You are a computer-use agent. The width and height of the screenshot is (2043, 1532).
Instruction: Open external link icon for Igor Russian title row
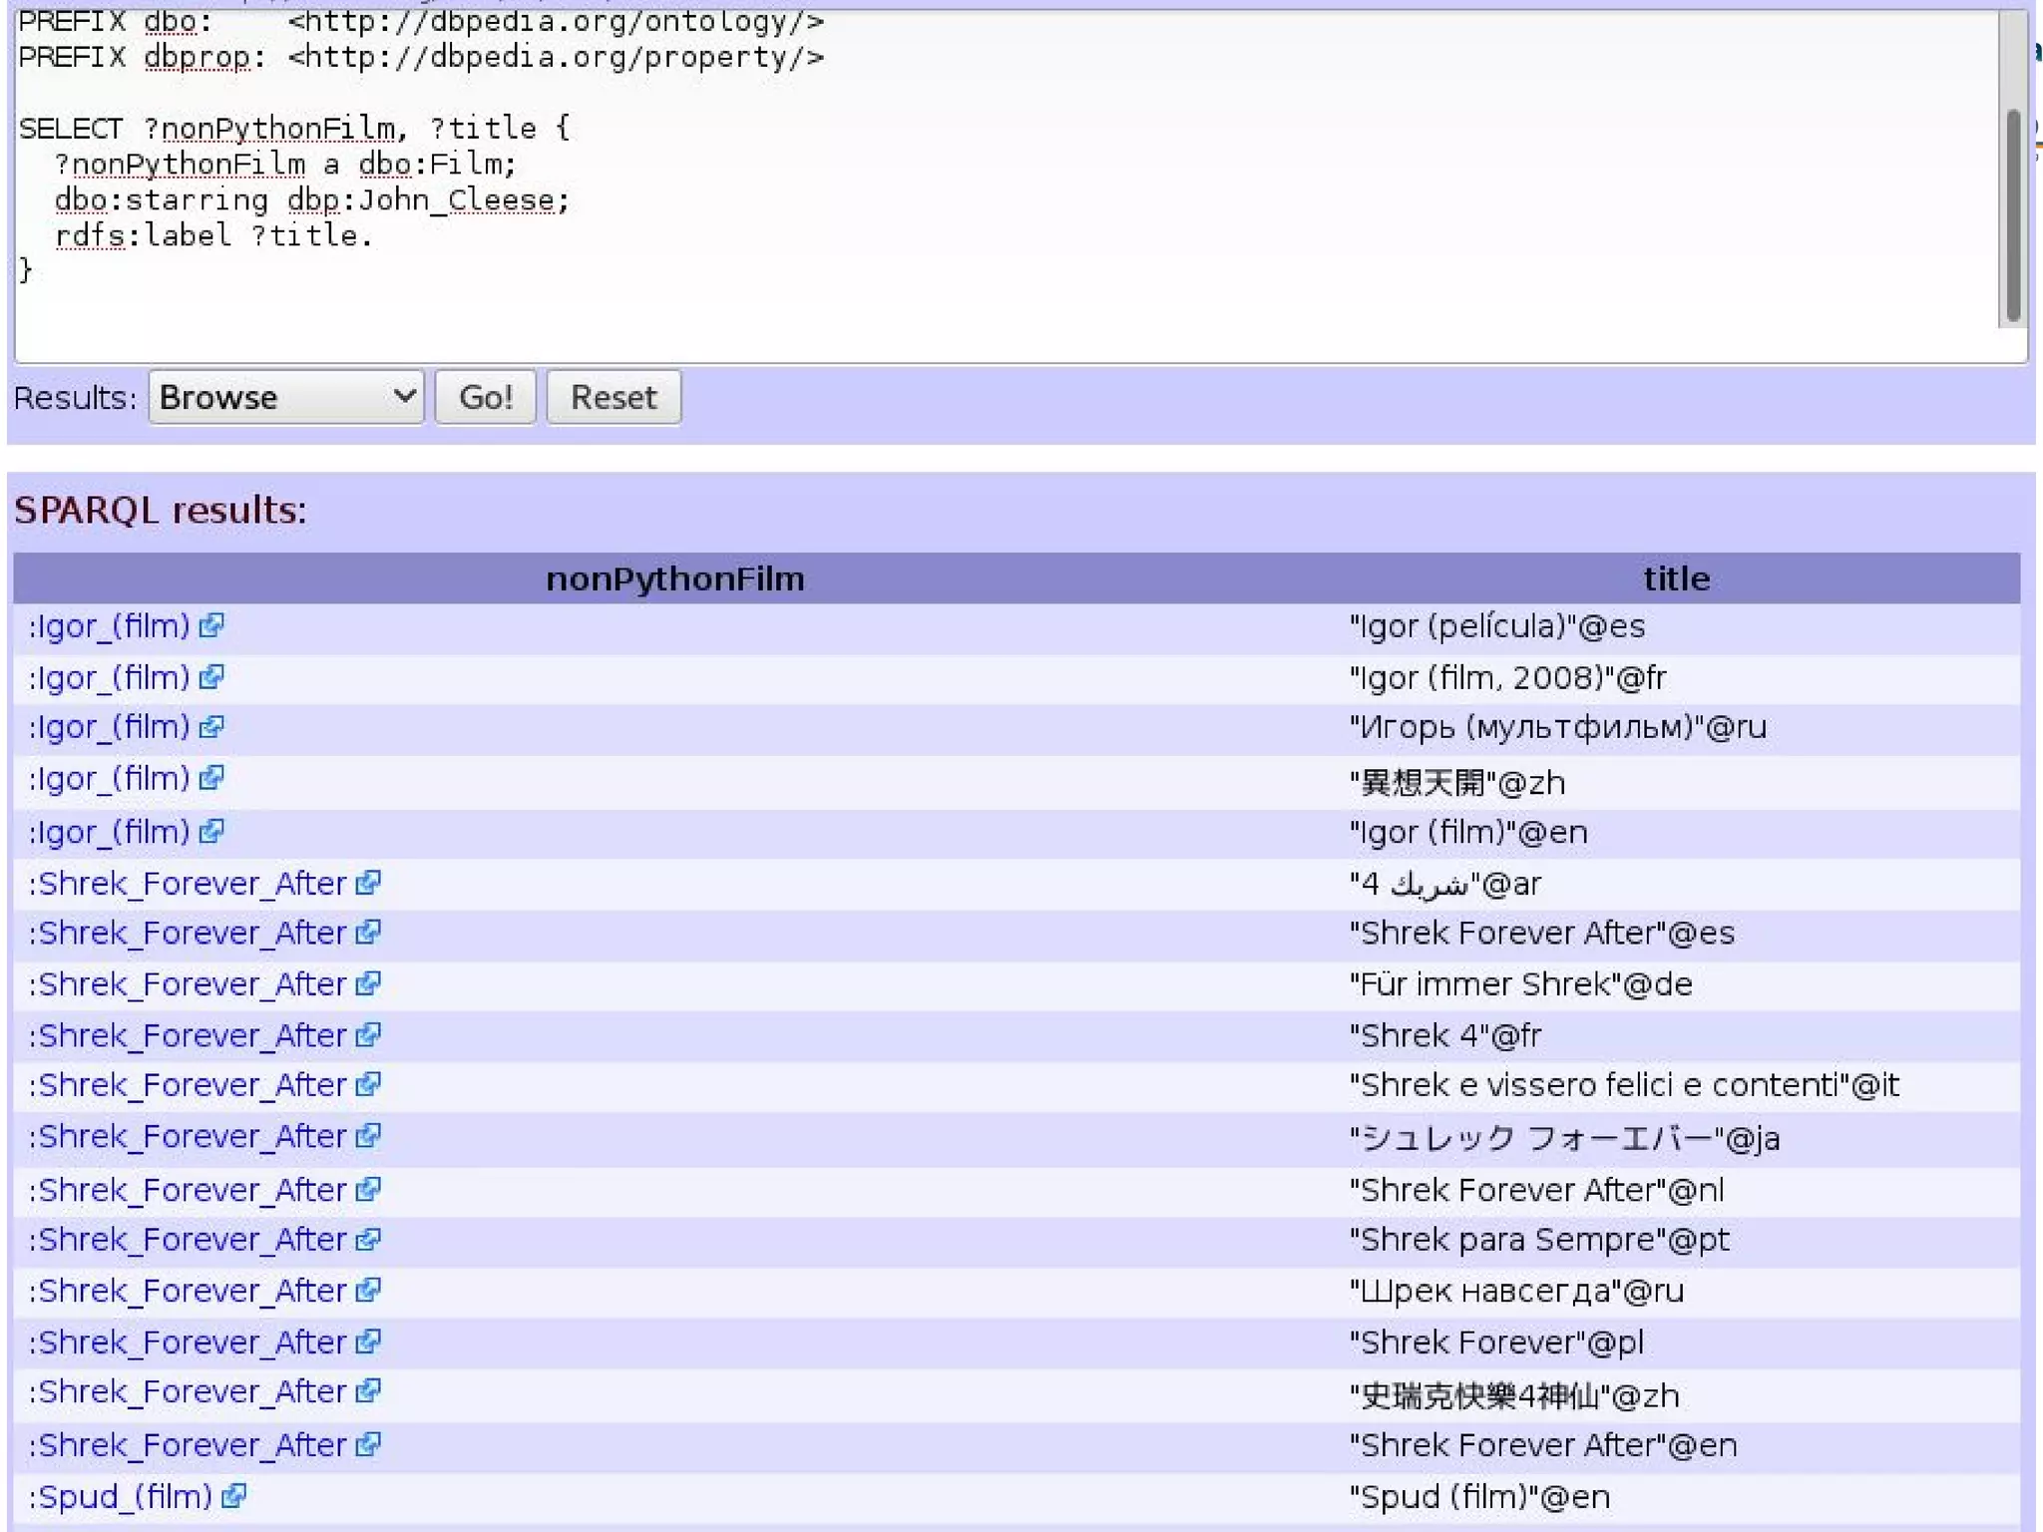[210, 727]
